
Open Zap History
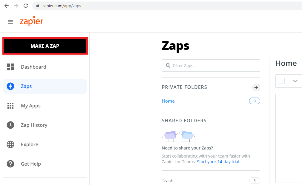coord(45,125)
